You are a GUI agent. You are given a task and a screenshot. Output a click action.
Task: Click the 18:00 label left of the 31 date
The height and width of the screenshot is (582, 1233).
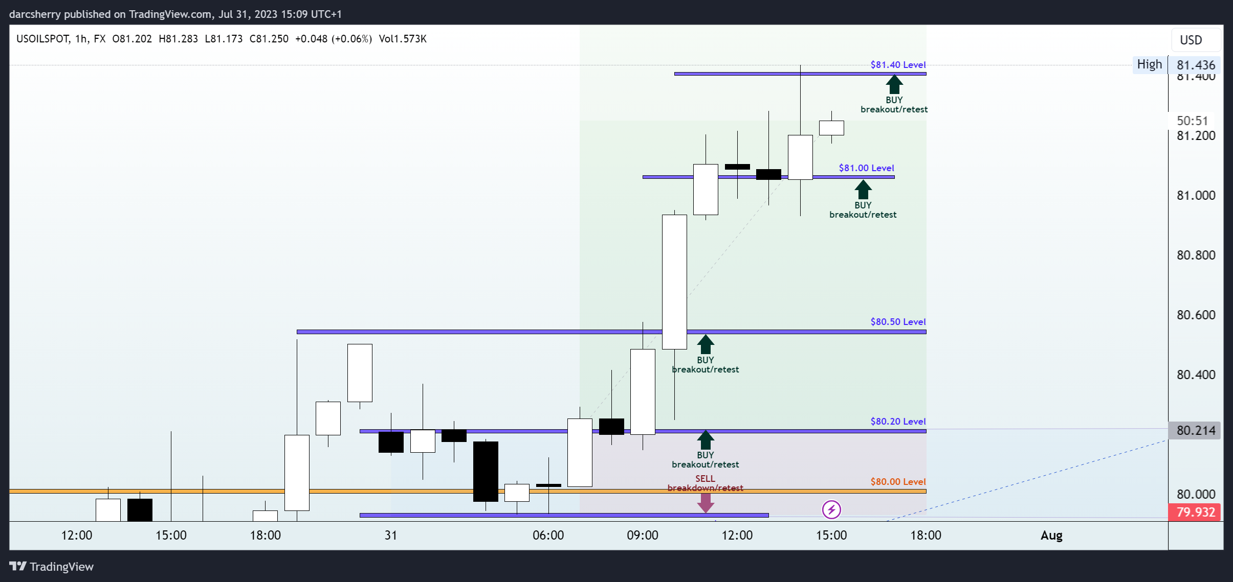click(265, 536)
